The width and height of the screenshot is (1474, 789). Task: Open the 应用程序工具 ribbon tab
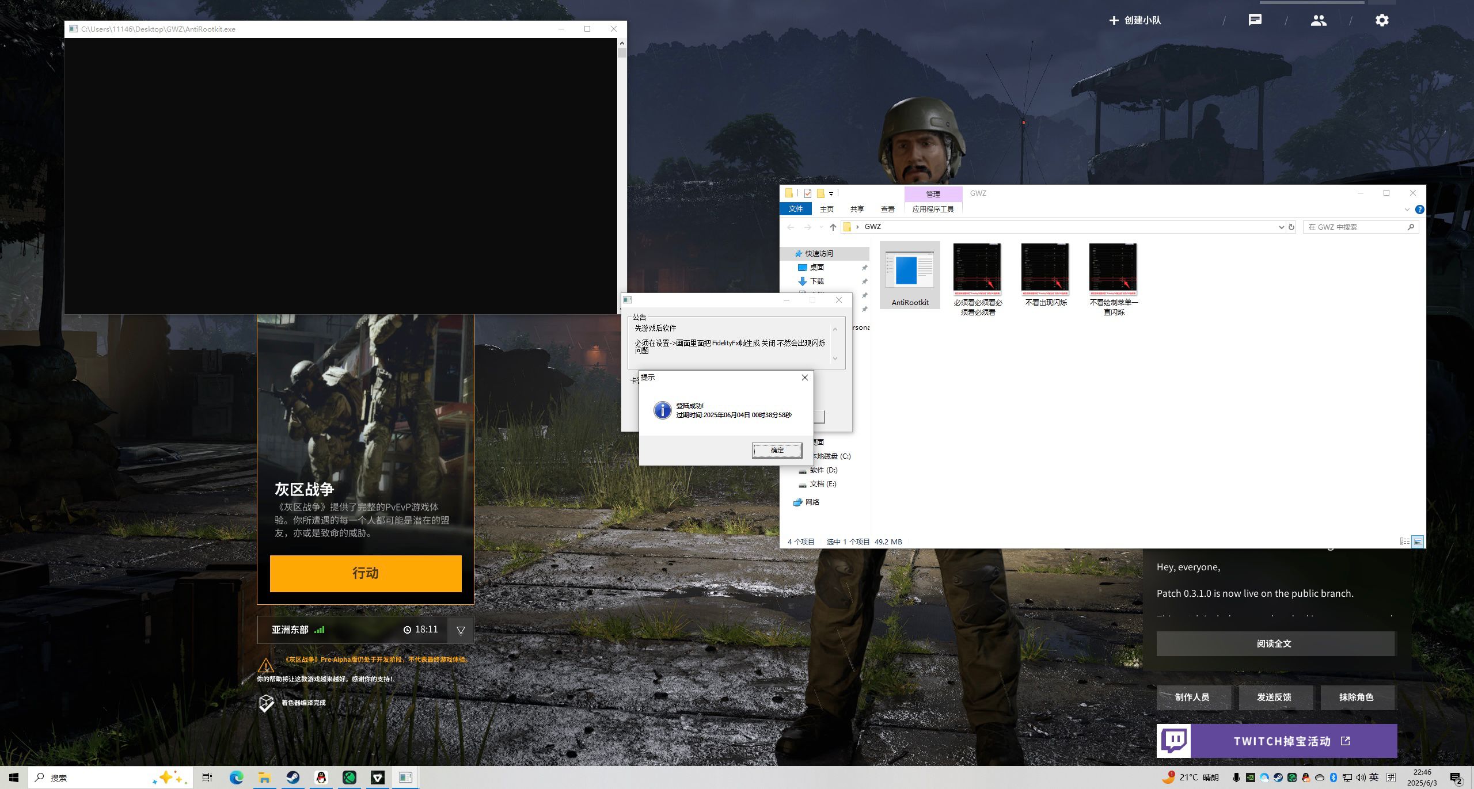(x=933, y=209)
